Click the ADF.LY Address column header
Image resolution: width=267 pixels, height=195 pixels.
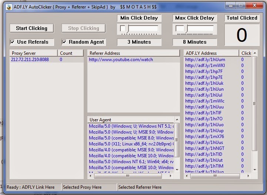tap(211, 53)
